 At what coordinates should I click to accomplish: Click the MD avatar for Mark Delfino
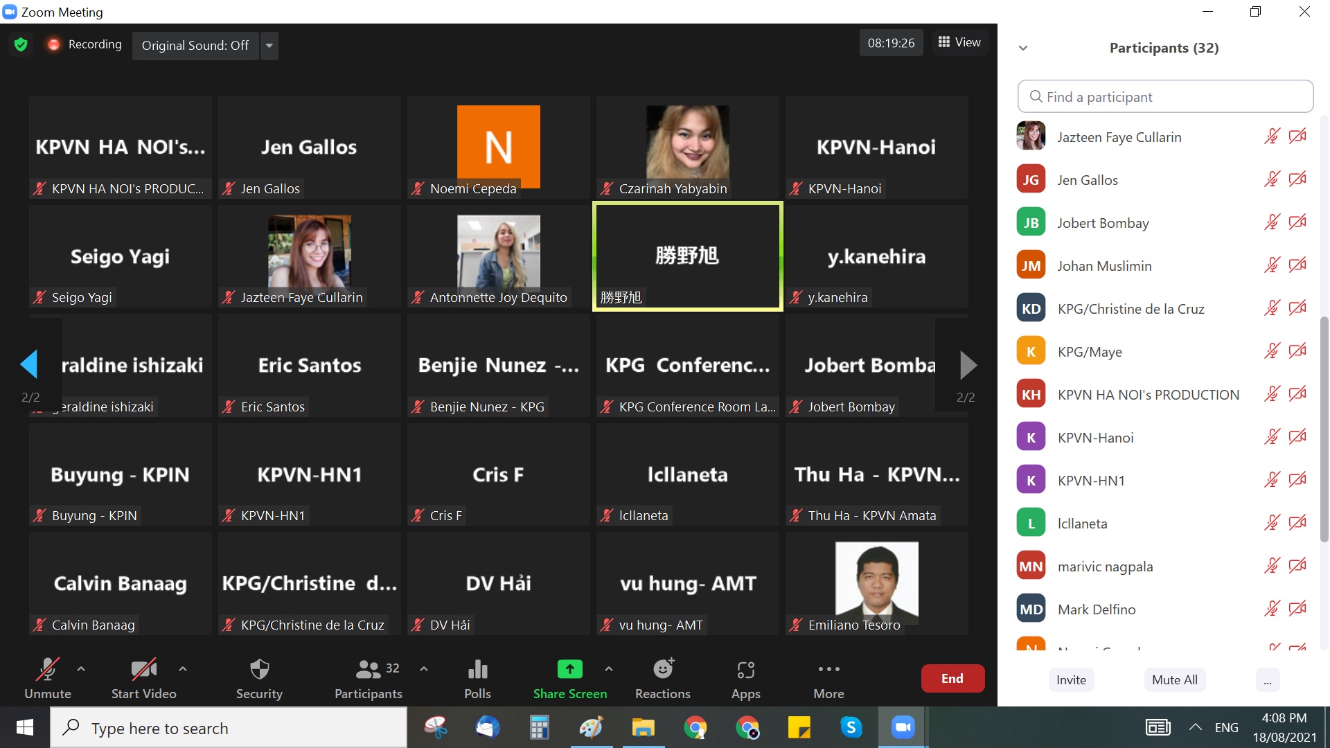tap(1031, 609)
